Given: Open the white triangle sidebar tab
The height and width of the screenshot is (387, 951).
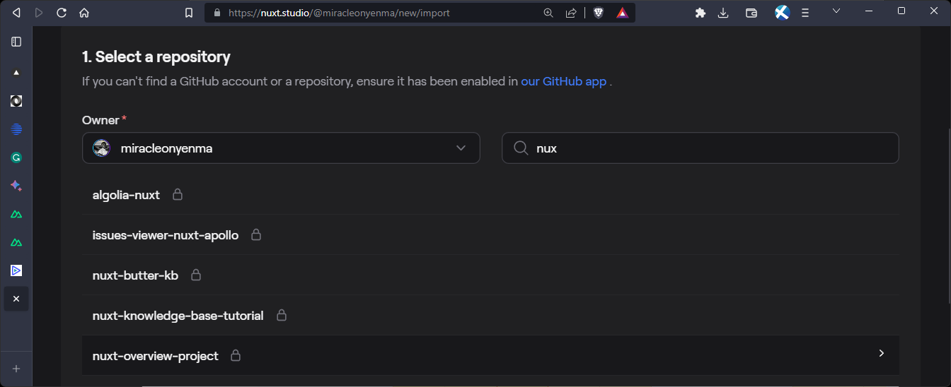Looking at the screenshot, I should 16,72.
